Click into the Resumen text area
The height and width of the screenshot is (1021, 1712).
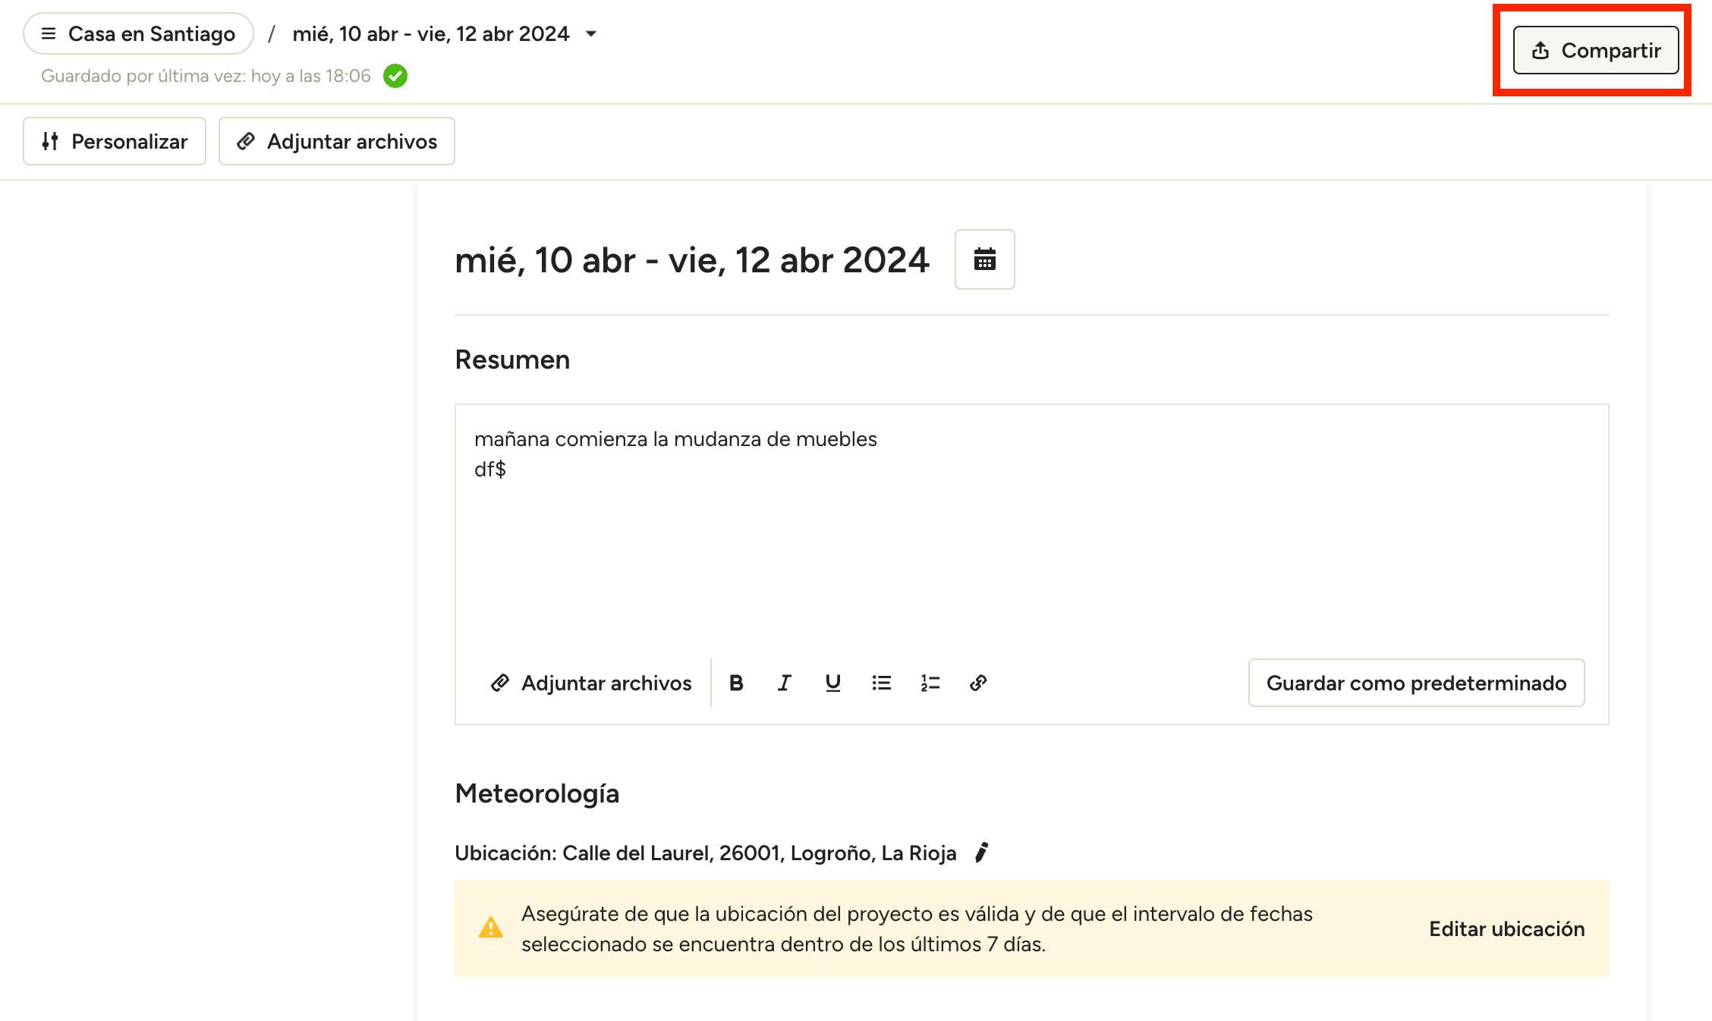coord(1031,546)
